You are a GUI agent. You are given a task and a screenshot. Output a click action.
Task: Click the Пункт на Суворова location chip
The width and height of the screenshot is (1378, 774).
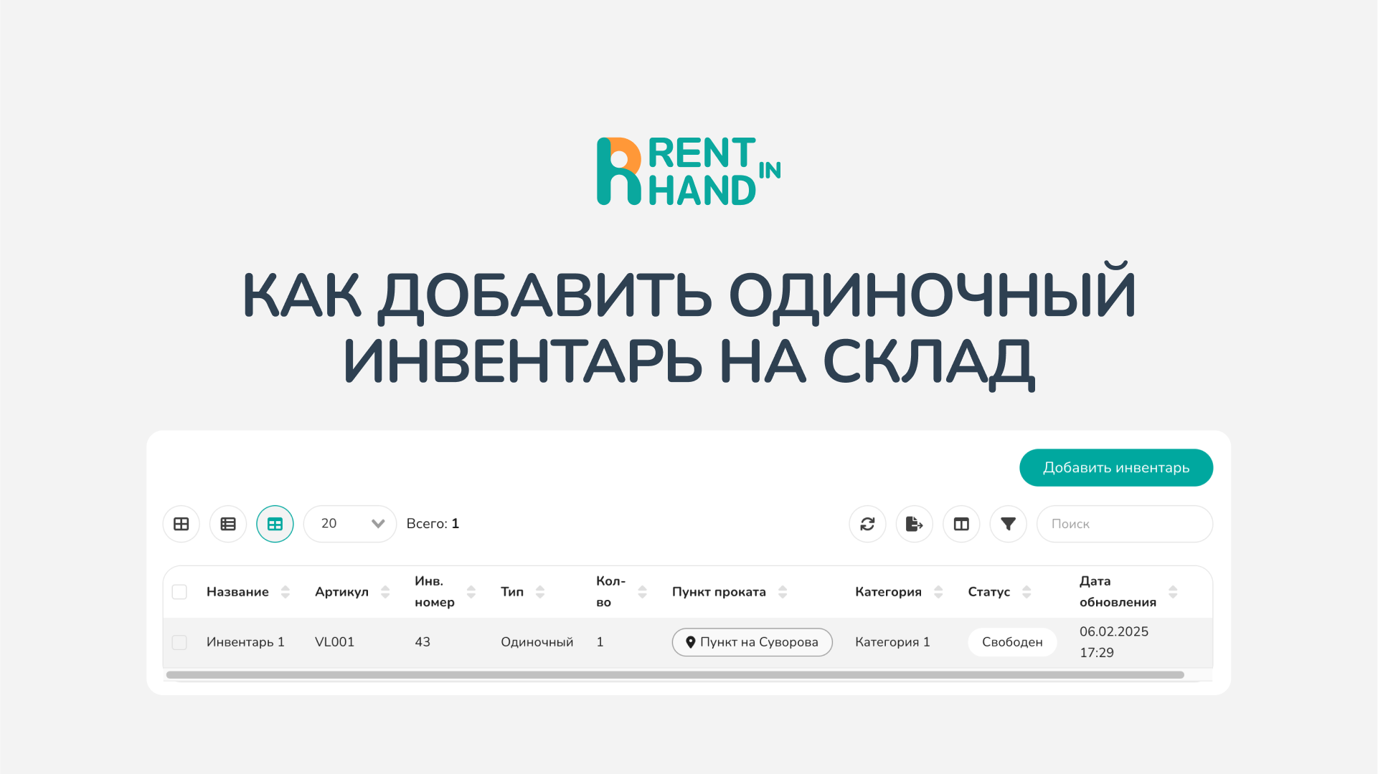[x=752, y=642]
